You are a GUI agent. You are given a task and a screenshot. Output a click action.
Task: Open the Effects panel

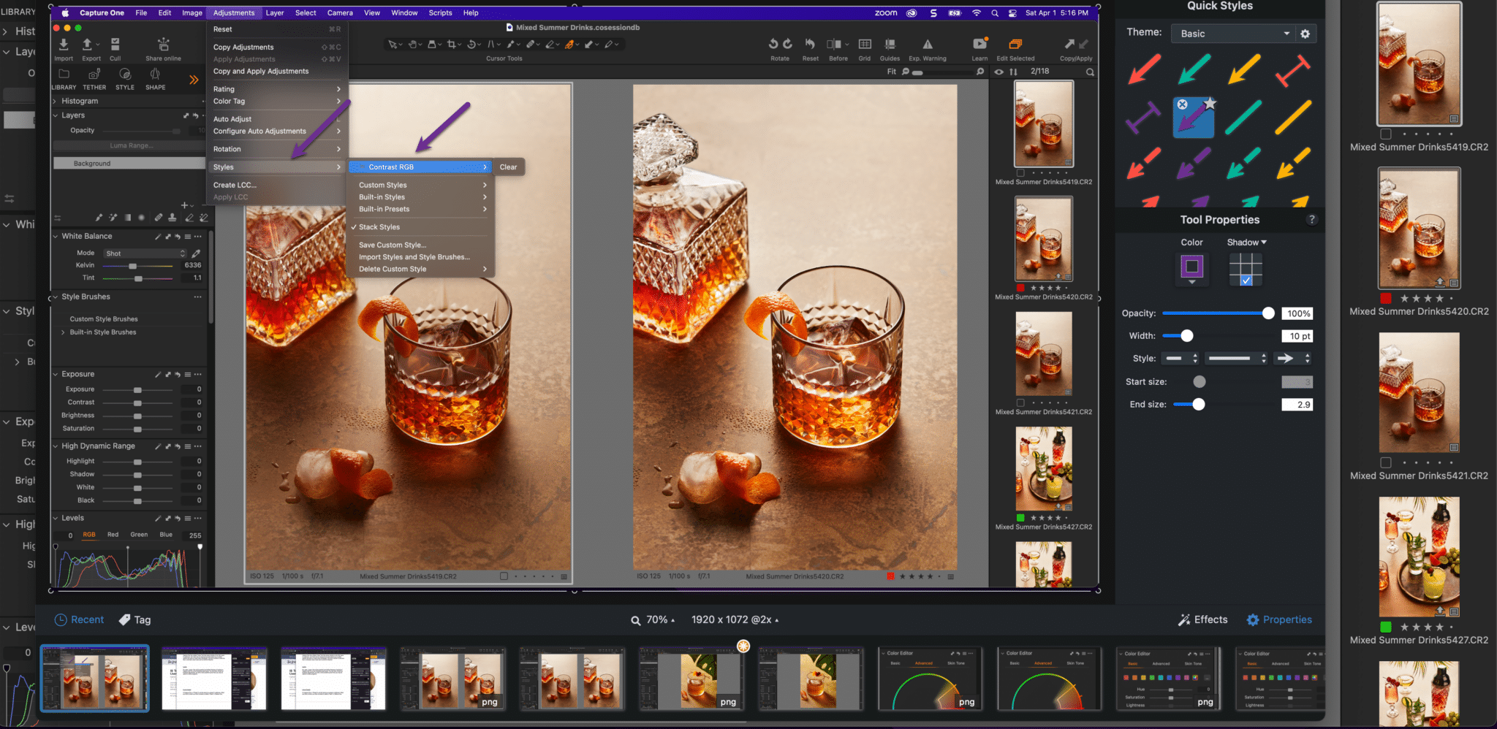pos(1202,619)
